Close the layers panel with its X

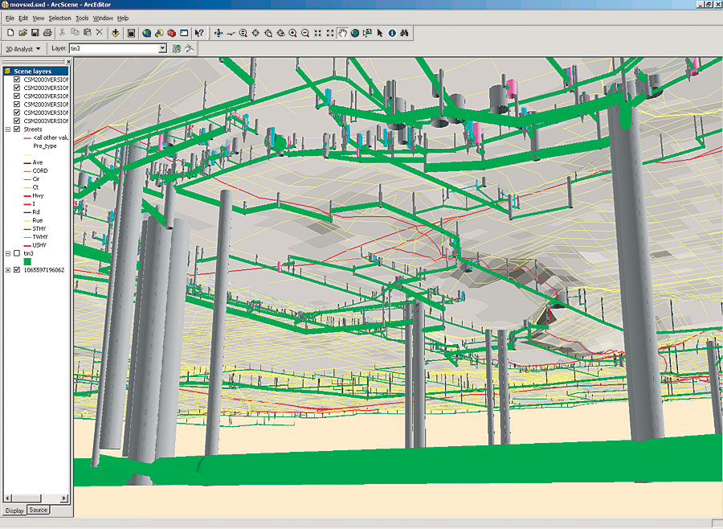coord(69,61)
